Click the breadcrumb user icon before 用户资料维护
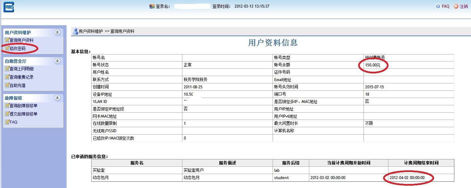This screenshot has width=471, height=188. point(75,31)
